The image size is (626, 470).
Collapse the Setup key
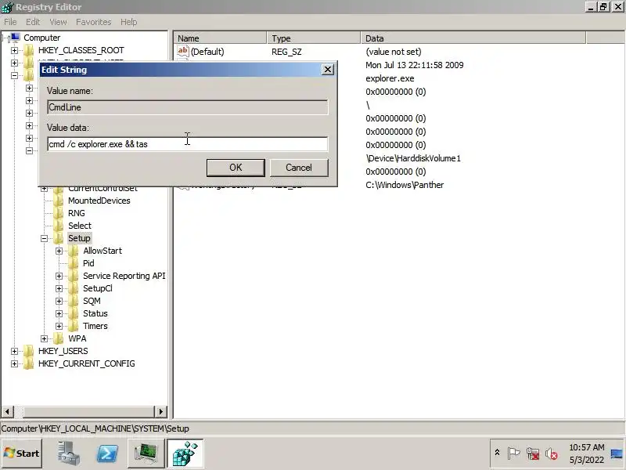tap(45, 239)
